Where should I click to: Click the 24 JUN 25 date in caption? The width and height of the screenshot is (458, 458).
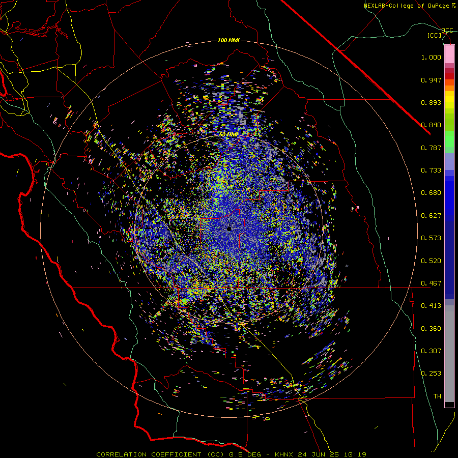pyautogui.click(x=319, y=454)
